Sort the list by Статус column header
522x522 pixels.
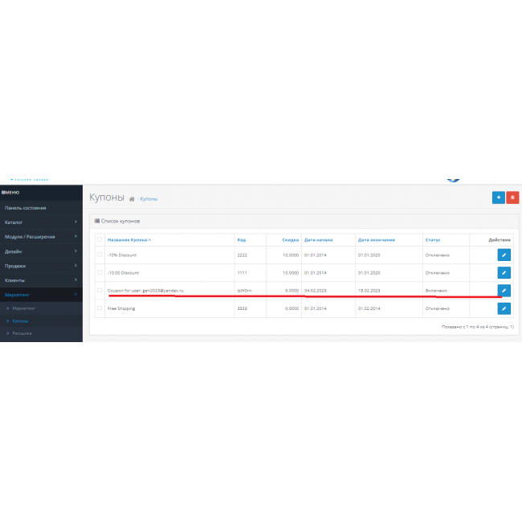(x=433, y=239)
